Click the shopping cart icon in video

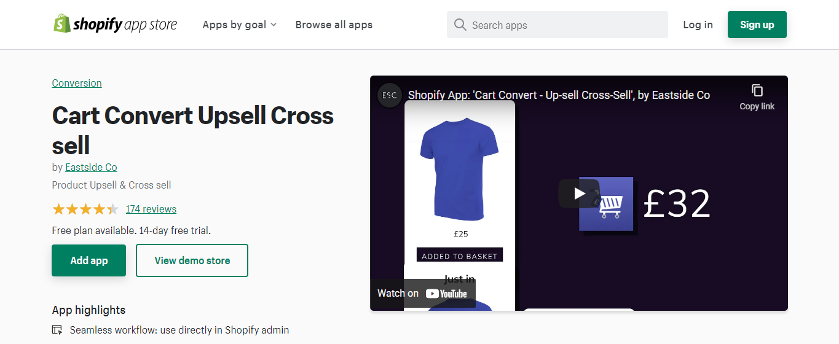coord(606,204)
